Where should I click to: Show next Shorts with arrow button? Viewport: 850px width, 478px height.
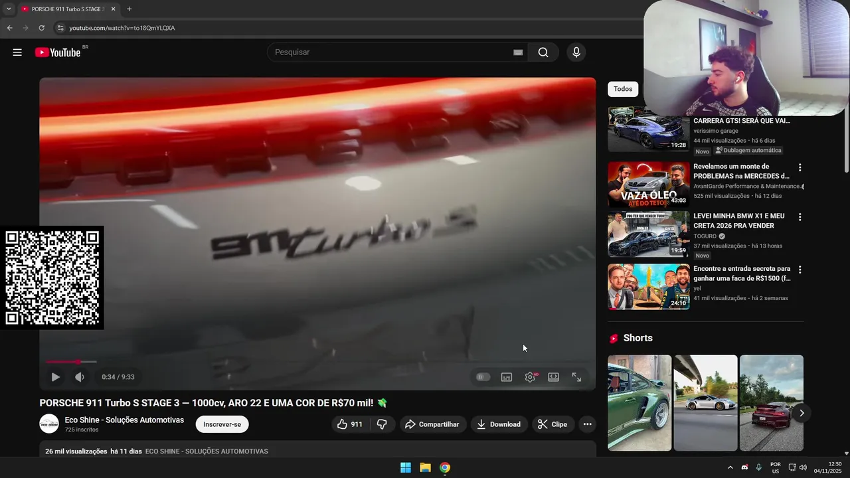point(802,413)
